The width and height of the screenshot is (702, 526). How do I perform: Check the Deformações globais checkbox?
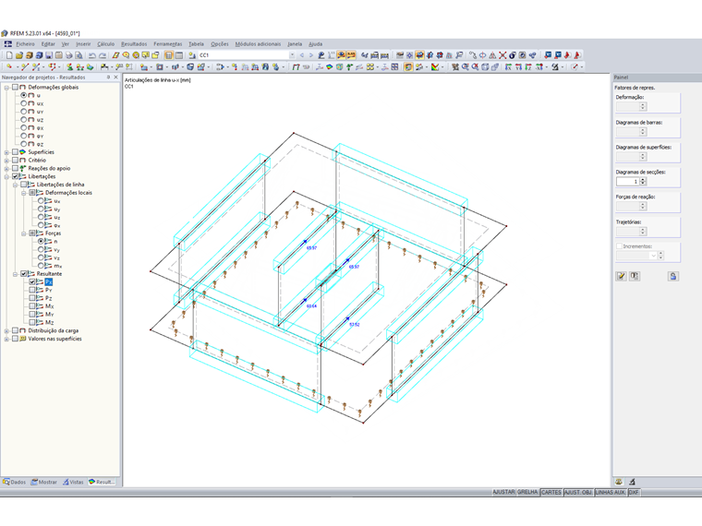pyautogui.click(x=15, y=88)
